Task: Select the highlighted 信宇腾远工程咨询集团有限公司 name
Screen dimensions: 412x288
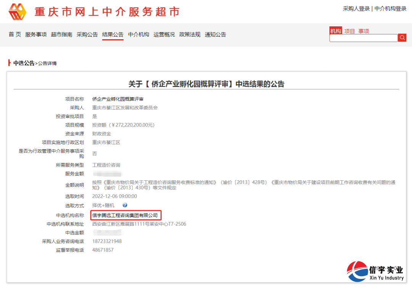Action: coord(126,215)
